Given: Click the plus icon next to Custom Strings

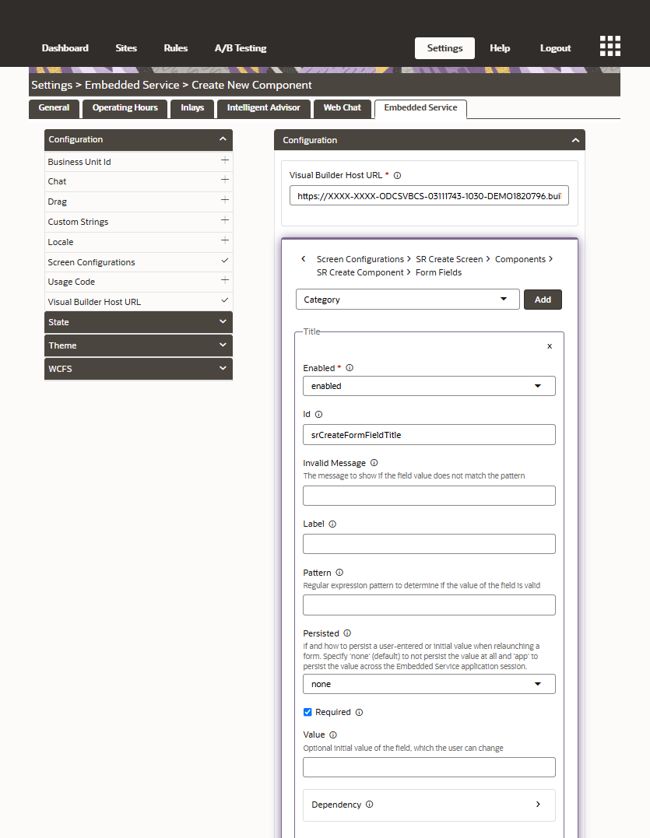Looking at the screenshot, I should point(224,222).
